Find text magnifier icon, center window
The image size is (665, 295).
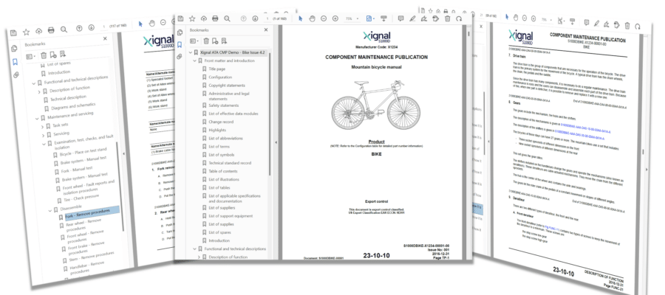227,18
